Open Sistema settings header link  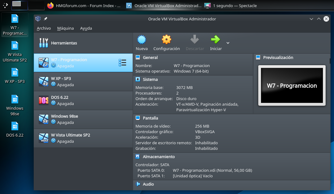coord(150,79)
